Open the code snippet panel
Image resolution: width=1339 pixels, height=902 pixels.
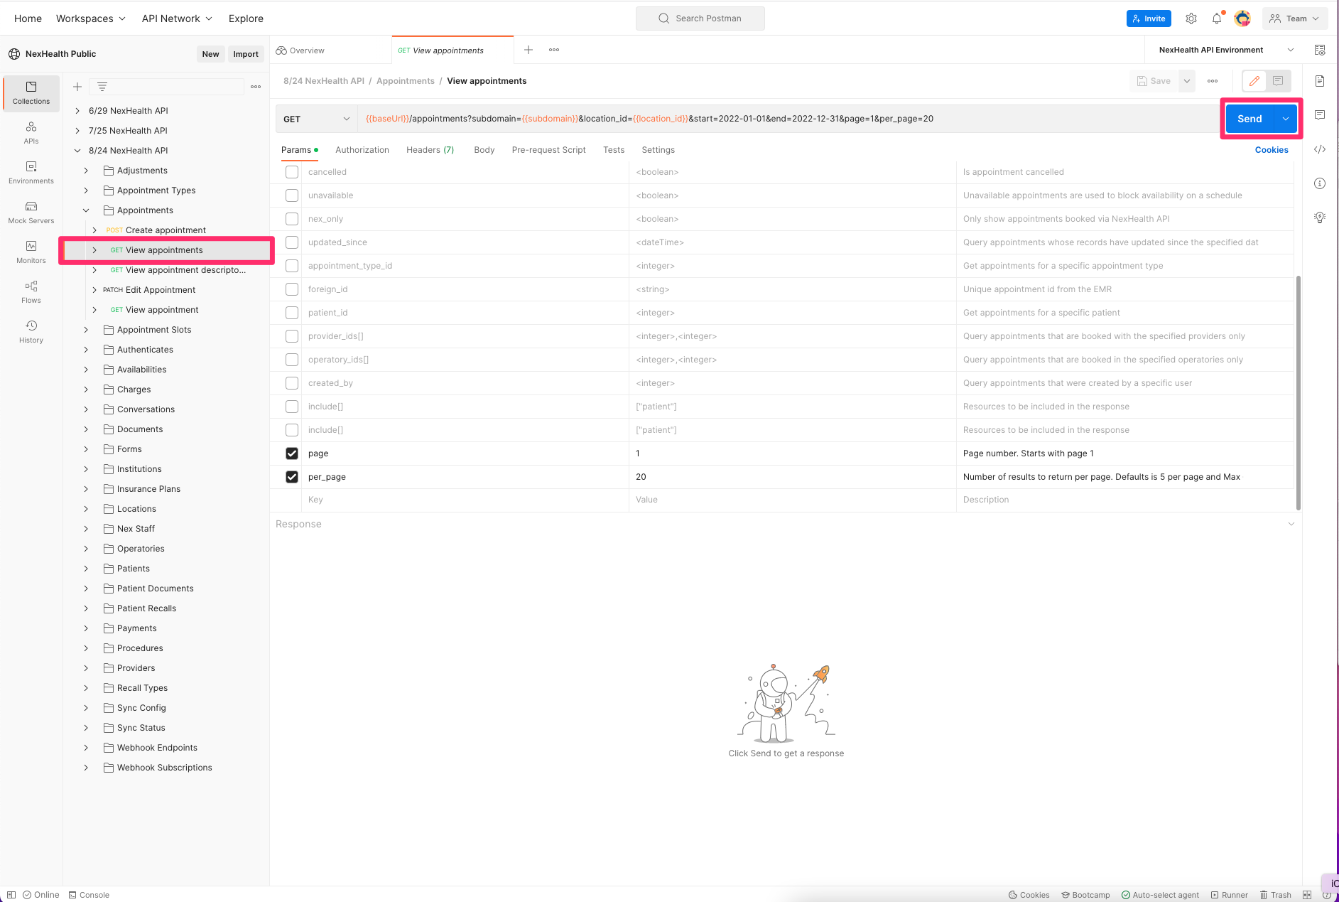(x=1320, y=149)
